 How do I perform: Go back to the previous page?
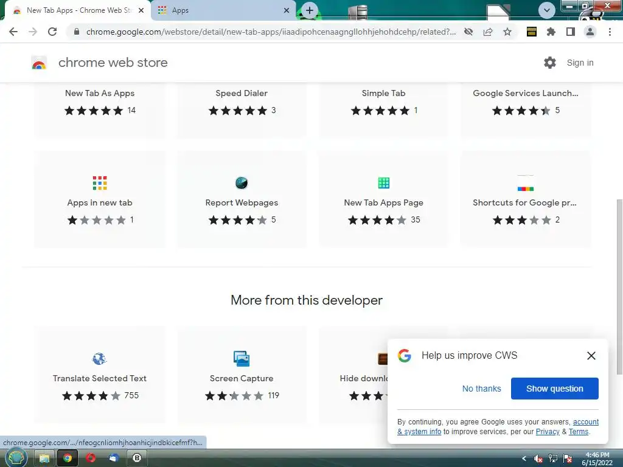point(13,32)
